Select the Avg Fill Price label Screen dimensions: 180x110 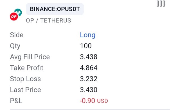[x=30, y=57]
